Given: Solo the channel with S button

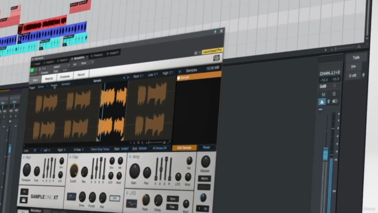Looking at the screenshot, I should point(334,94).
